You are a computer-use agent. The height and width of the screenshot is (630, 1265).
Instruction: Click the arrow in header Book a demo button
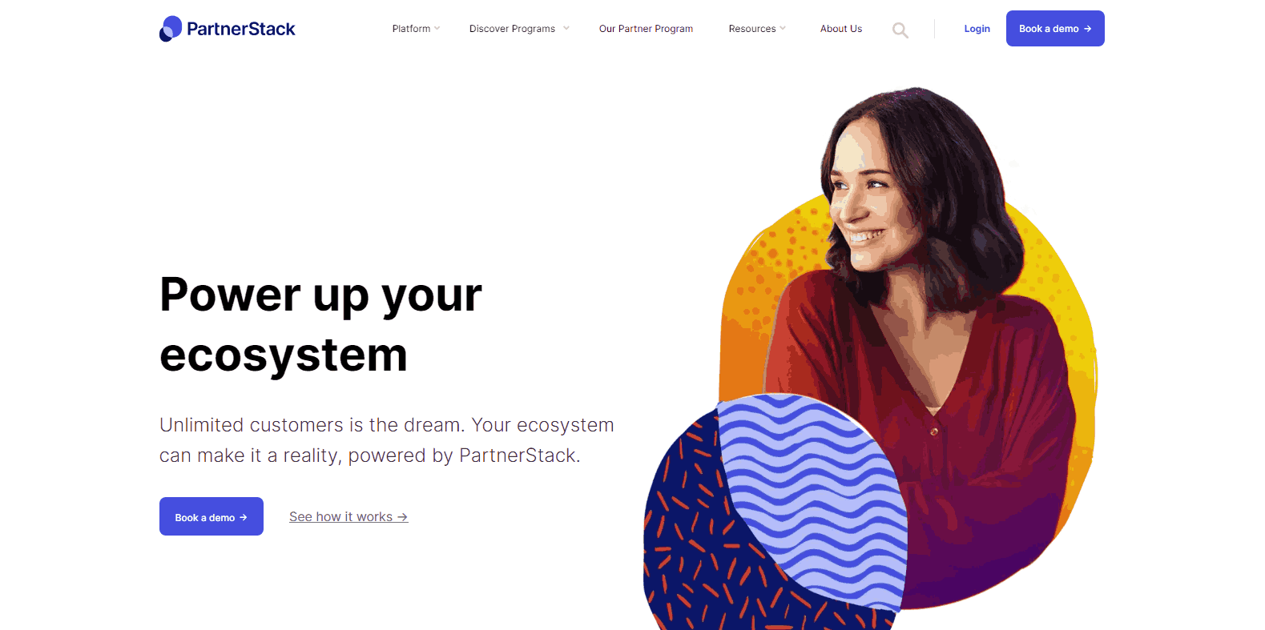pos(1087,29)
